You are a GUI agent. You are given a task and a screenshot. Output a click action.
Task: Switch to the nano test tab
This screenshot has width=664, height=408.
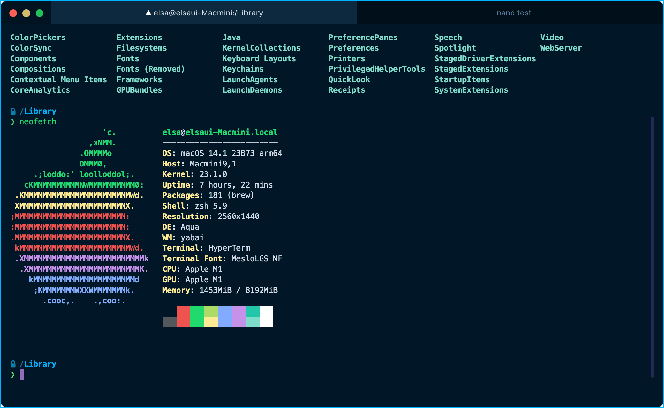coord(513,13)
